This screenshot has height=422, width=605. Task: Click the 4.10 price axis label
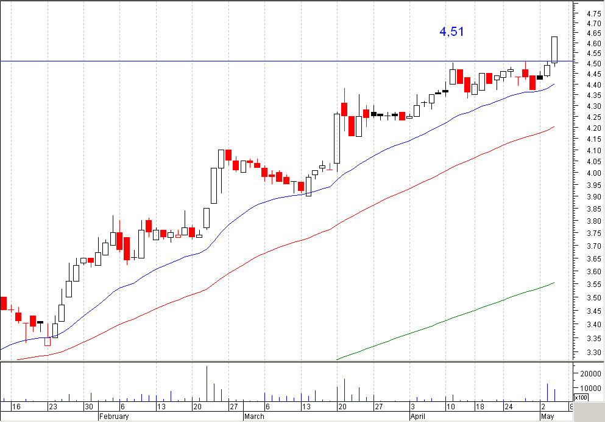[x=593, y=151]
